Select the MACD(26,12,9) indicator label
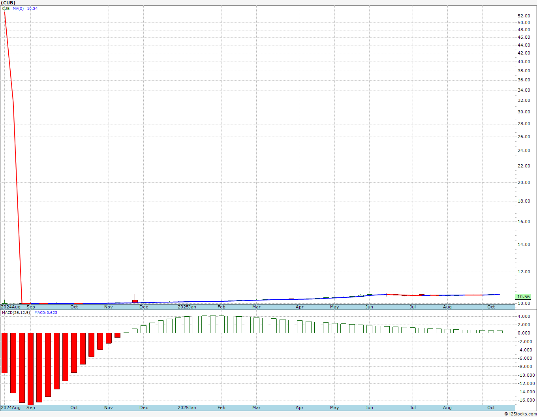This screenshot has height=417, width=537. (x=16, y=313)
